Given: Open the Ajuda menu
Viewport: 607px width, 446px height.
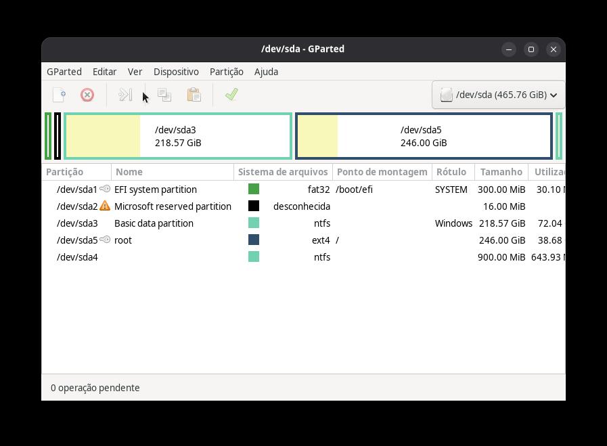Looking at the screenshot, I should (266, 72).
